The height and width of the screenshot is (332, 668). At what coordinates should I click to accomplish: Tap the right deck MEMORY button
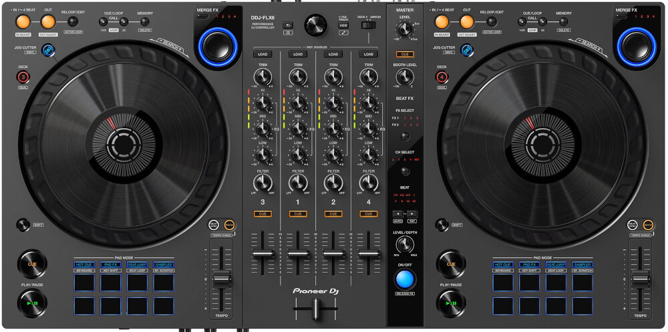564,22
